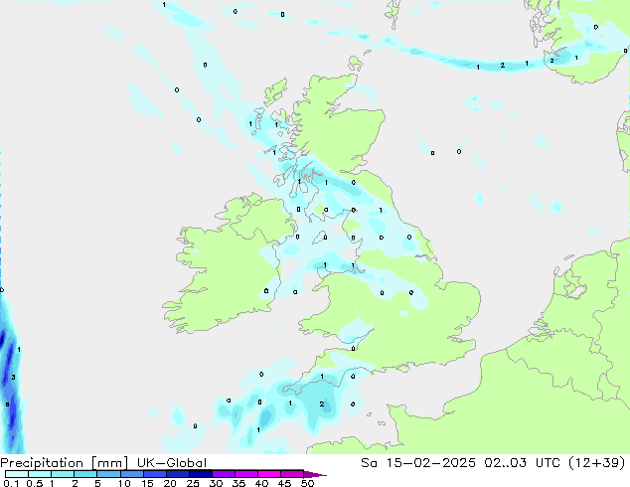Click the '0.1' legend scale value

point(11,483)
